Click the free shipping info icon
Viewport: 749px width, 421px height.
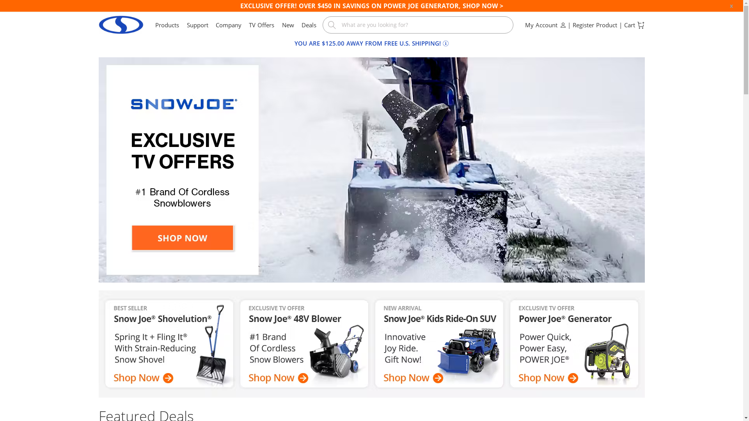point(445,44)
